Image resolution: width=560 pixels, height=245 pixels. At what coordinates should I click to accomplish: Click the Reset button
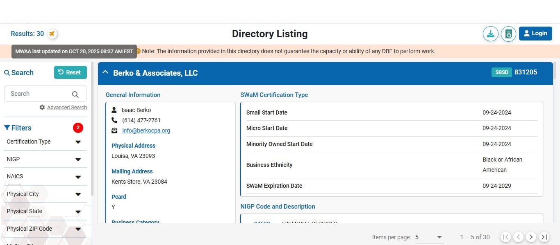click(70, 72)
